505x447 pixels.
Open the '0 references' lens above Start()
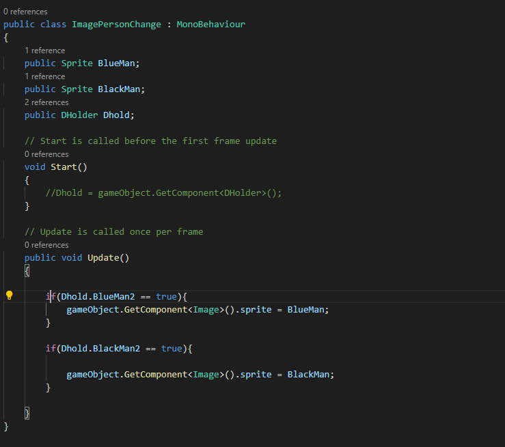coord(46,154)
